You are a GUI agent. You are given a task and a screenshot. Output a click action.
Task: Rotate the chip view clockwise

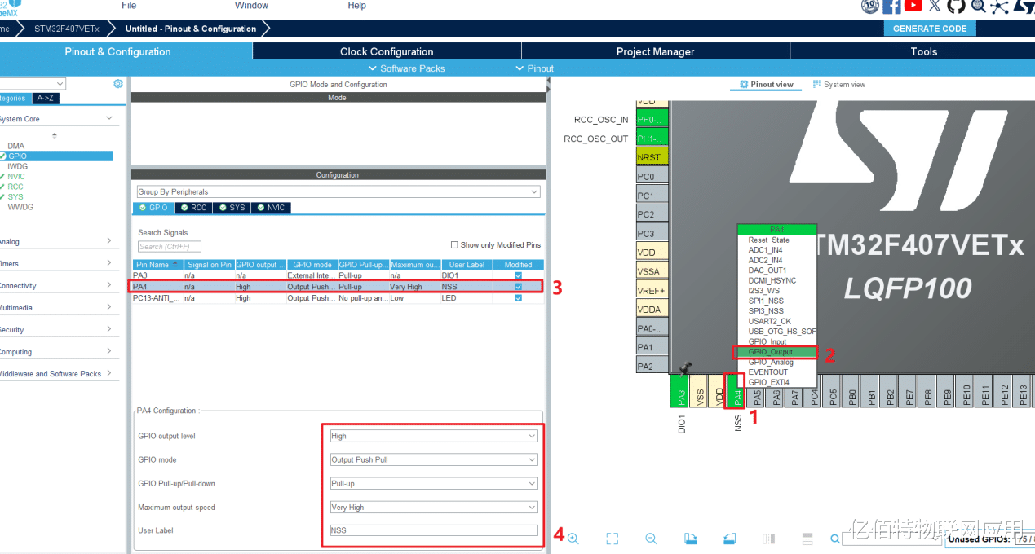click(x=690, y=539)
